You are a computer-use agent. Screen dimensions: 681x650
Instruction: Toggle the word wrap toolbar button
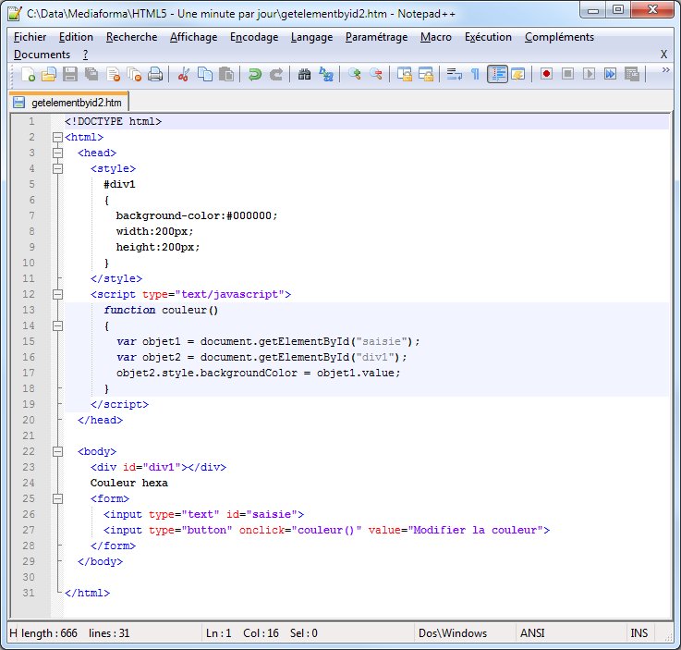(454, 75)
